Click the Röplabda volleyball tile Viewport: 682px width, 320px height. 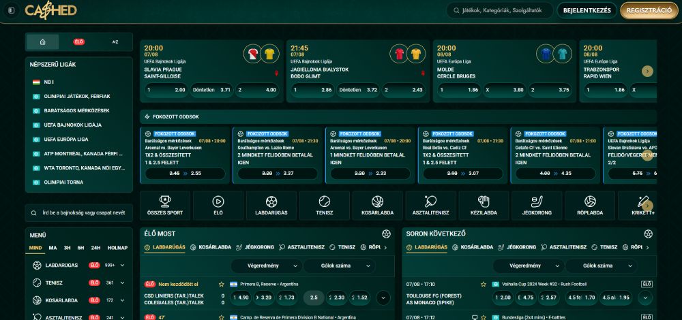pyautogui.click(x=590, y=205)
